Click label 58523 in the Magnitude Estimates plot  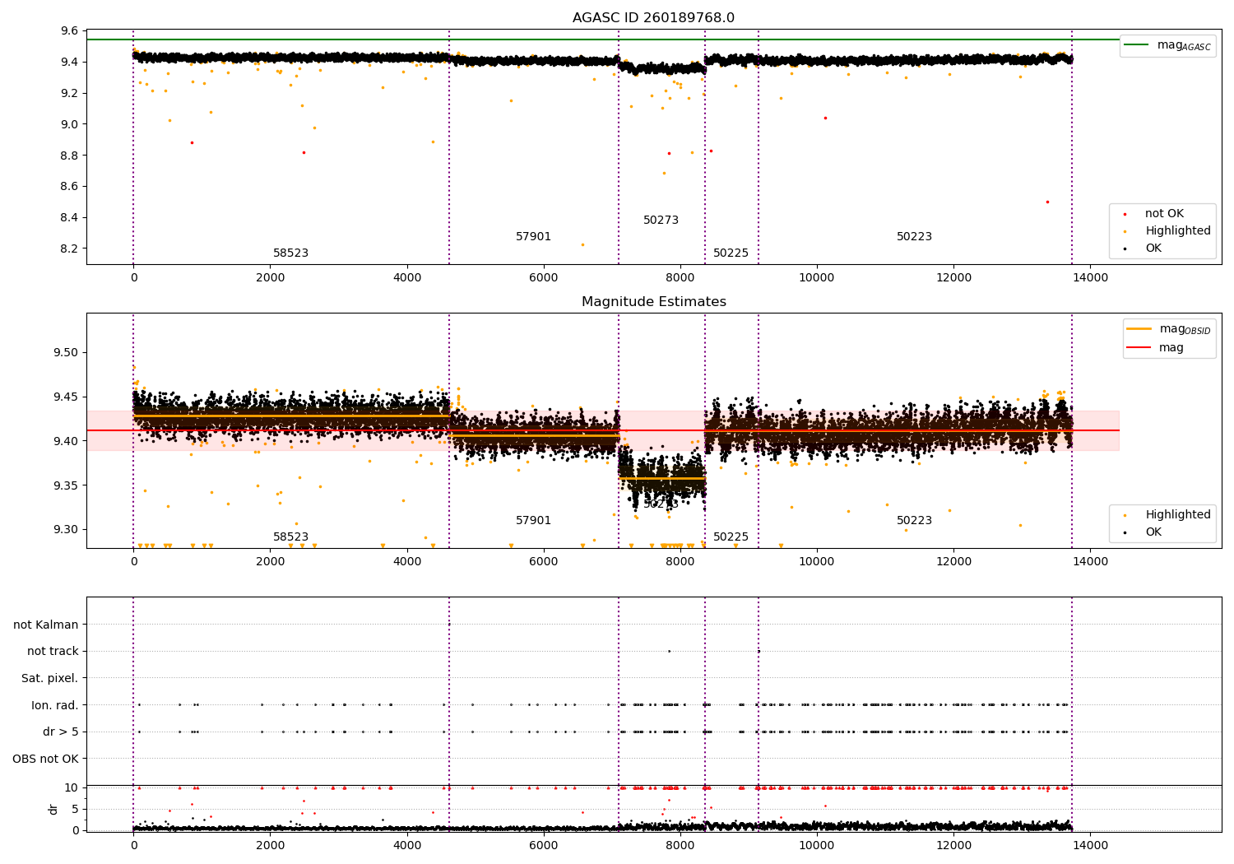[x=290, y=537]
